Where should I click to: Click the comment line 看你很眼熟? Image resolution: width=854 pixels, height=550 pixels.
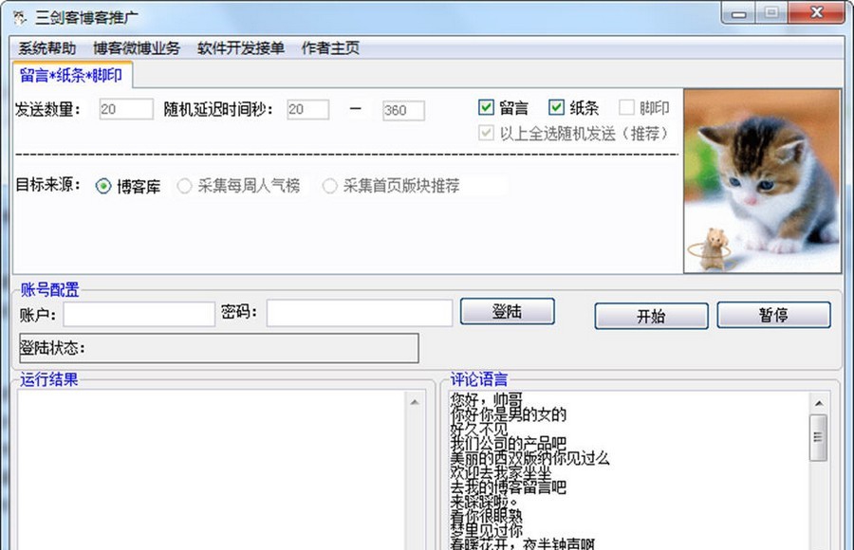pos(487,516)
